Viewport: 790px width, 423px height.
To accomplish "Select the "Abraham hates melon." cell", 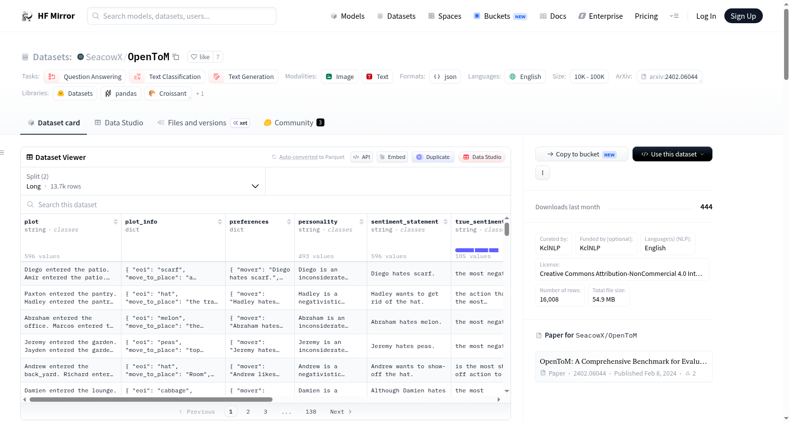I will 409,322.
